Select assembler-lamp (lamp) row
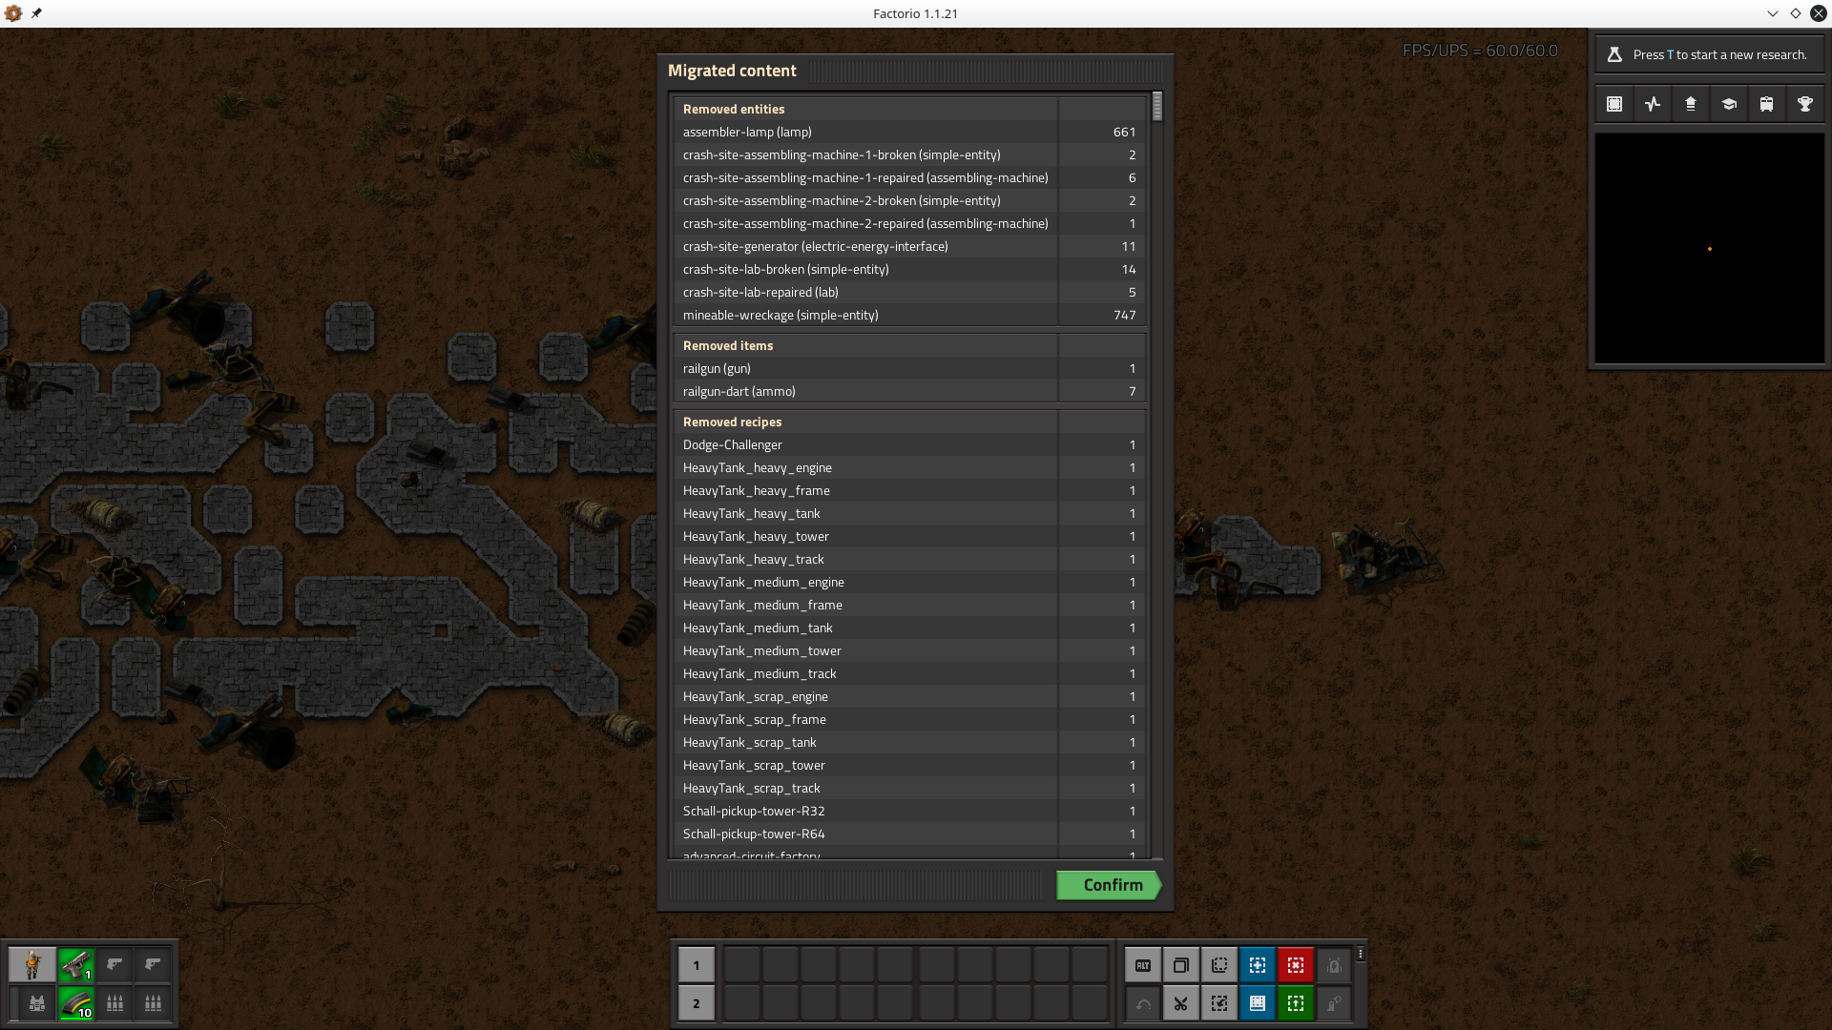The width and height of the screenshot is (1832, 1030). 909,133
